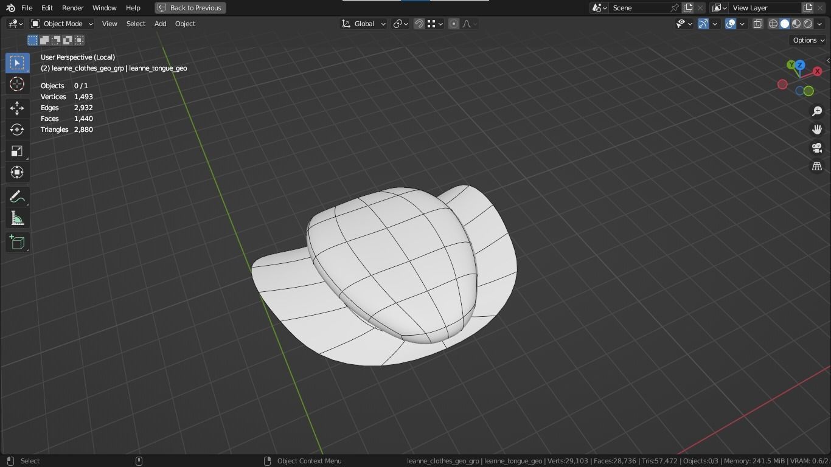
Task: Select the Cursor tool
Action: point(16,84)
